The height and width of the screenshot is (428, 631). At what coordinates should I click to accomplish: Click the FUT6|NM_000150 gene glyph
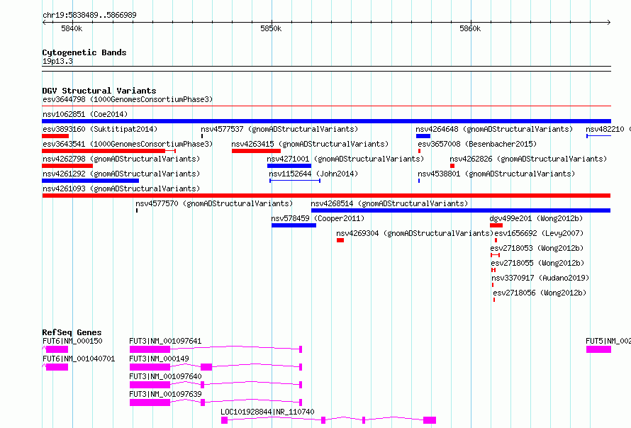(x=55, y=349)
